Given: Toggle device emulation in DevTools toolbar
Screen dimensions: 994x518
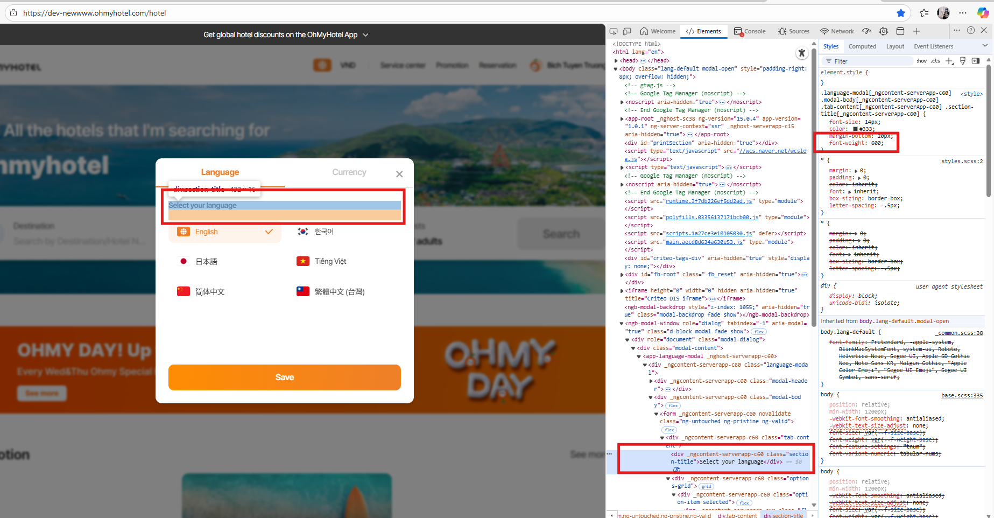Looking at the screenshot, I should point(627,31).
